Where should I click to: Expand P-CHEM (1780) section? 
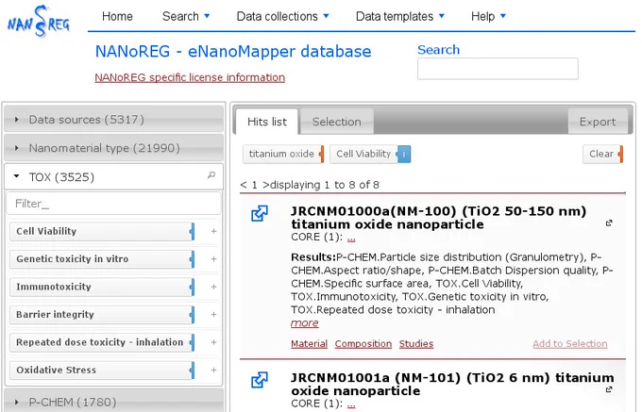click(114, 402)
